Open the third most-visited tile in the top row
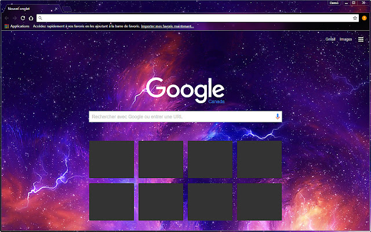 click(x=210, y=159)
